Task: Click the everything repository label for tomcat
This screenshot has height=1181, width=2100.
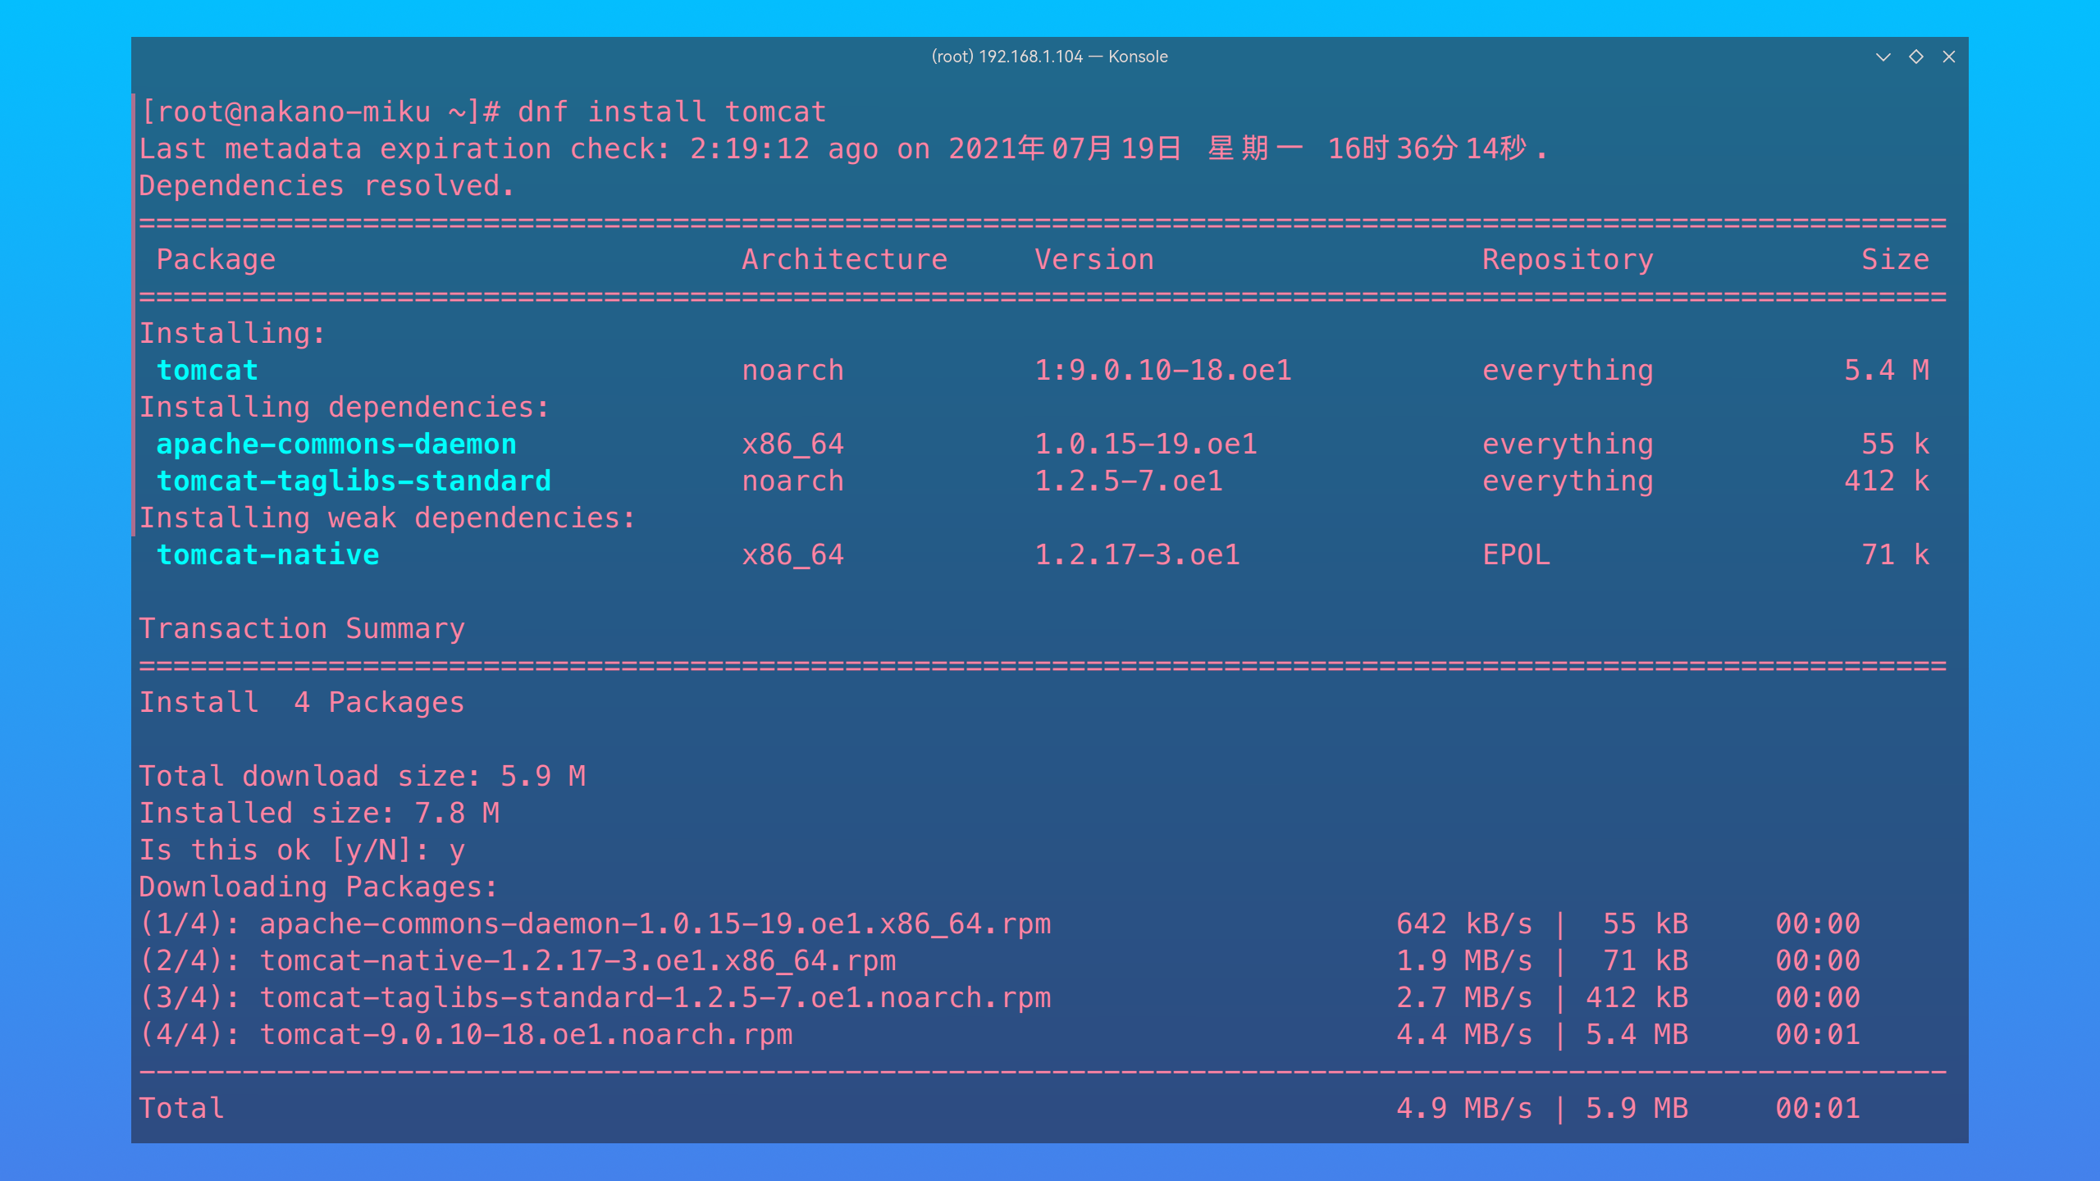Action: (1568, 370)
